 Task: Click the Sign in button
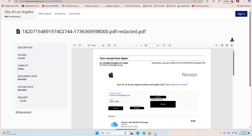(x=241, y=14)
